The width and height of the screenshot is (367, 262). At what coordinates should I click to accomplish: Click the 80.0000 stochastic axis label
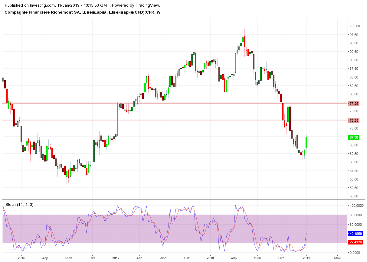(356, 215)
